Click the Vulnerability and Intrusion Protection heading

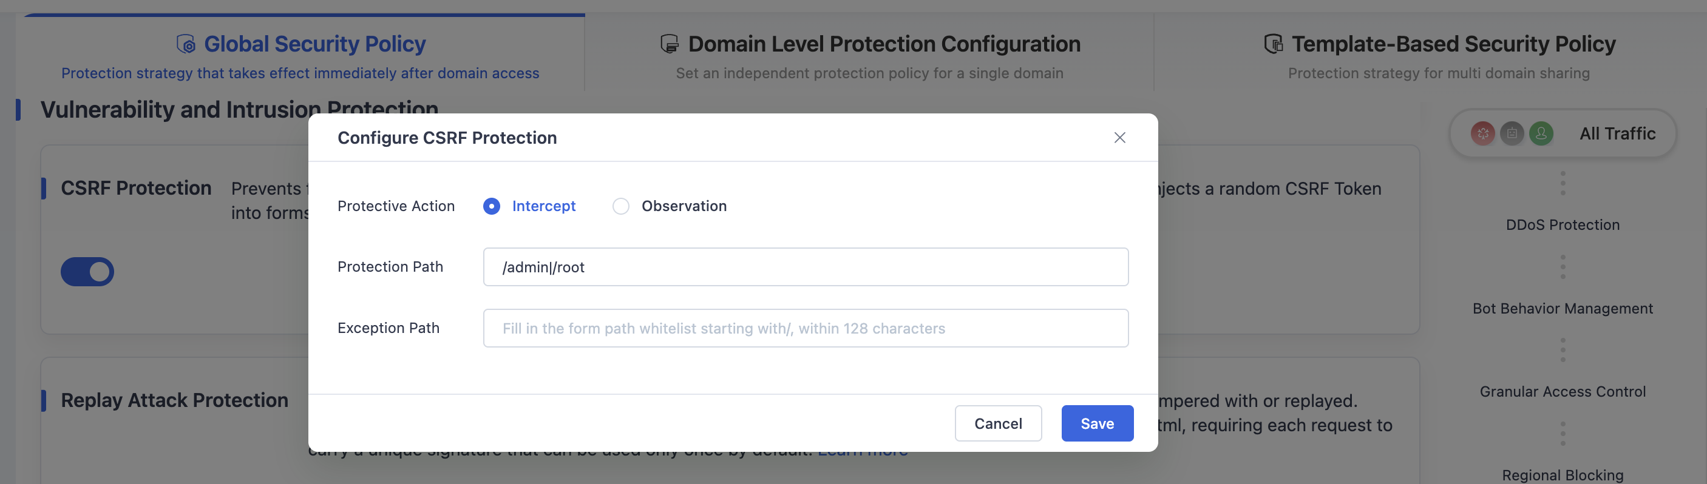[x=239, y=109]
